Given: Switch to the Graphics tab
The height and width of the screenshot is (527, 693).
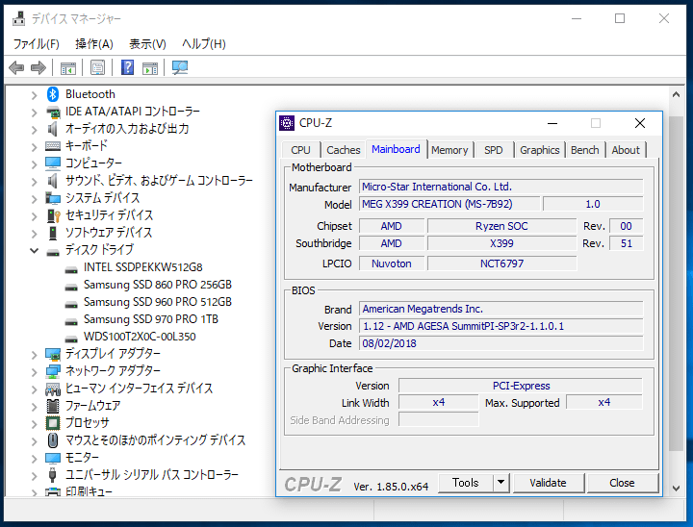Looking at the screenshot, I should (540, 150).
